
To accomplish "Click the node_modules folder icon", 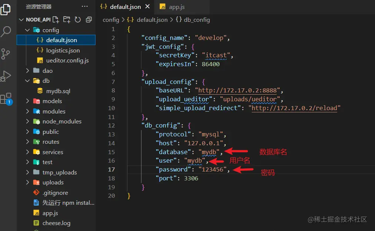I will point(36,121).
